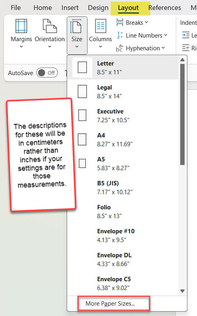The height and width of the screenshot is (316, 197).
Task: Expand the Line Numbers dropdown arrow
Action: [x=165, y=35]
